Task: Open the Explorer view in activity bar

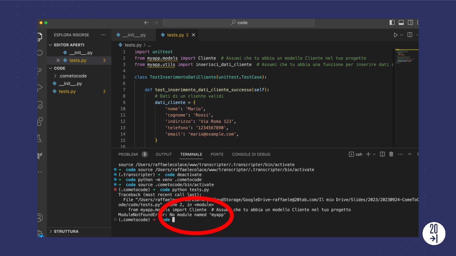Action: coord(40,37)
